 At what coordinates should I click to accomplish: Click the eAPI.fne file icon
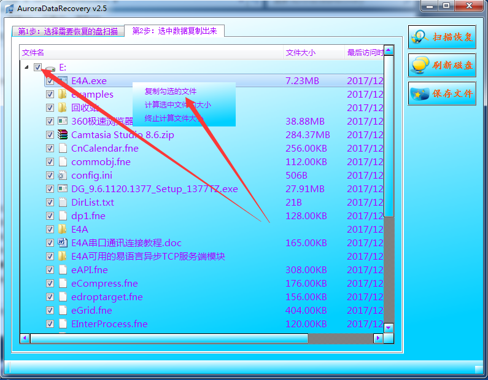coord(63,270)
